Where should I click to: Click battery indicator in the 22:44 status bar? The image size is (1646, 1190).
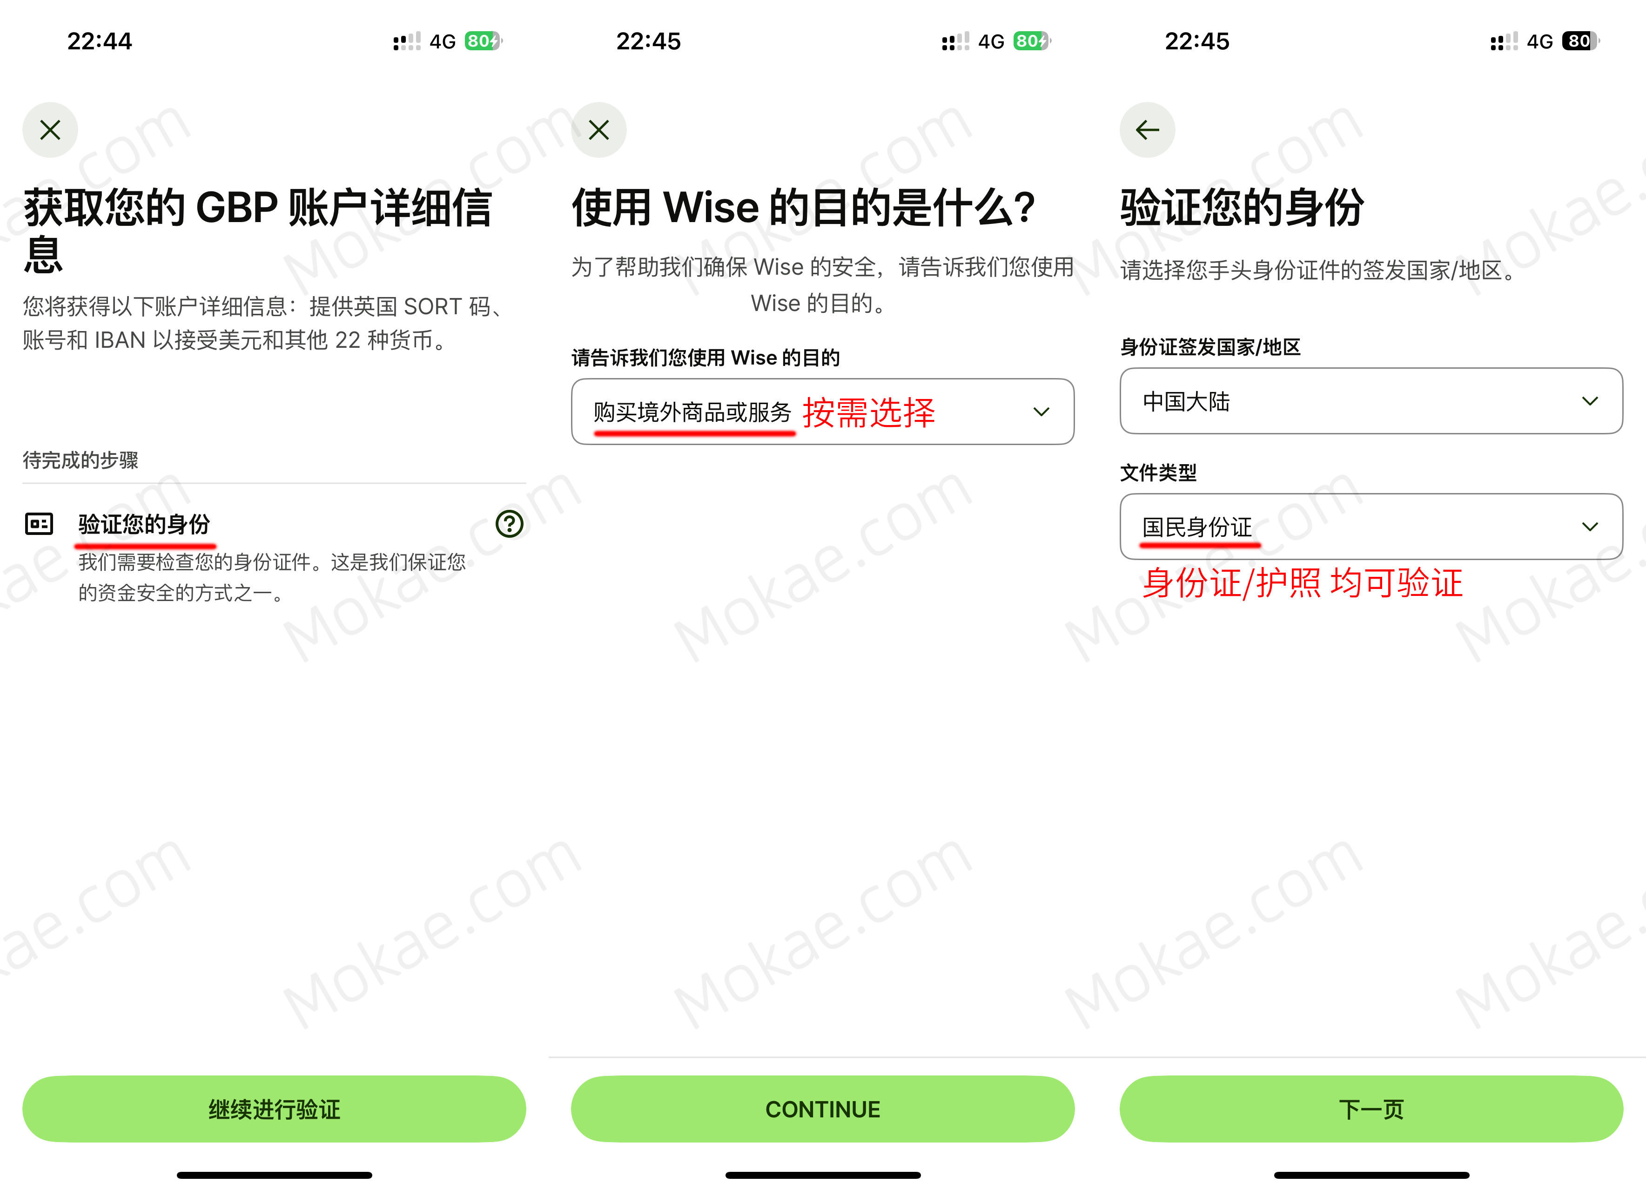pyautogui.click(x=484, y=41)
